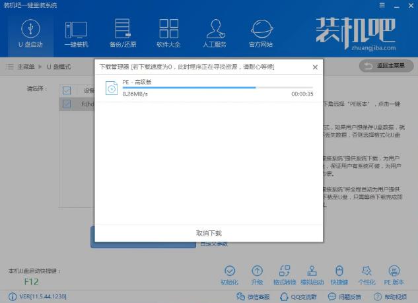
Task: Click 取消下载 to cancel download
Action: (209, 233)
